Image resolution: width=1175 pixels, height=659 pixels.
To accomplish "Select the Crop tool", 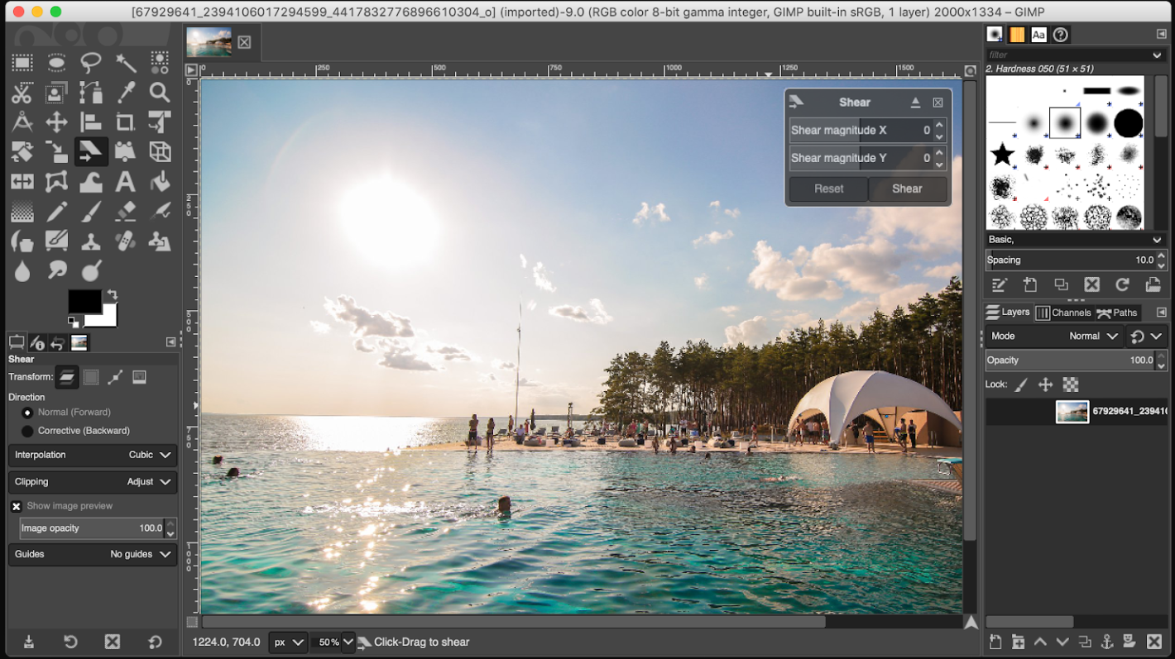I will (125, 122).
